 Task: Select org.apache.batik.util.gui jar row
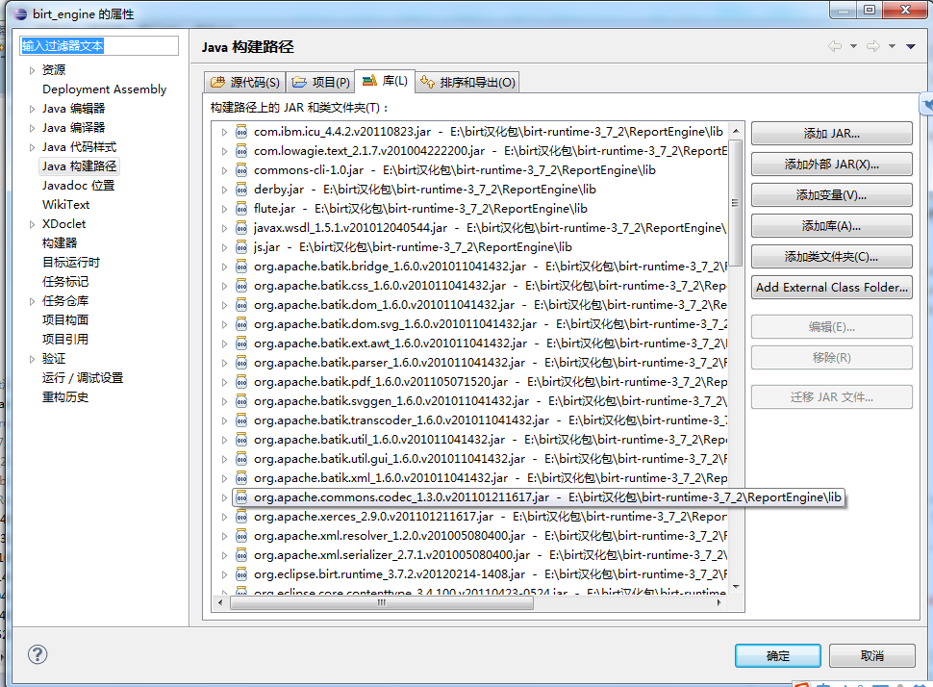coord(472,459)
